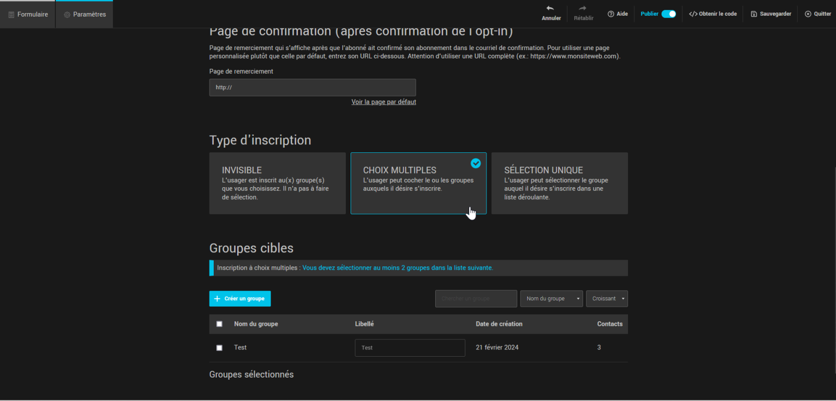
Task: Check the Test group checkbox
Action: click(x=219, y=348)
